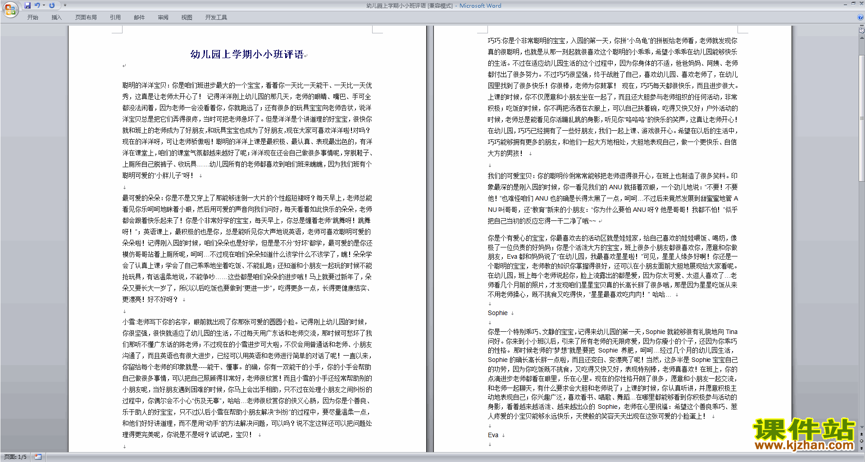Click the paragraph starting 我们的可爱宝贝

click(x=613, y=198)
